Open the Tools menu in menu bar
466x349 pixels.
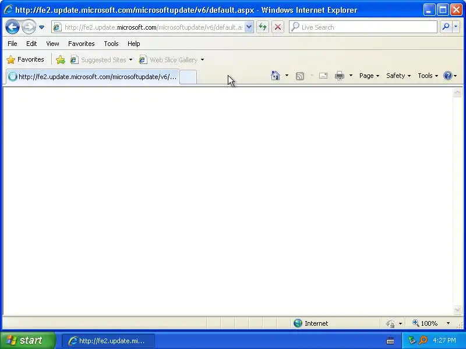click(111, 44)
